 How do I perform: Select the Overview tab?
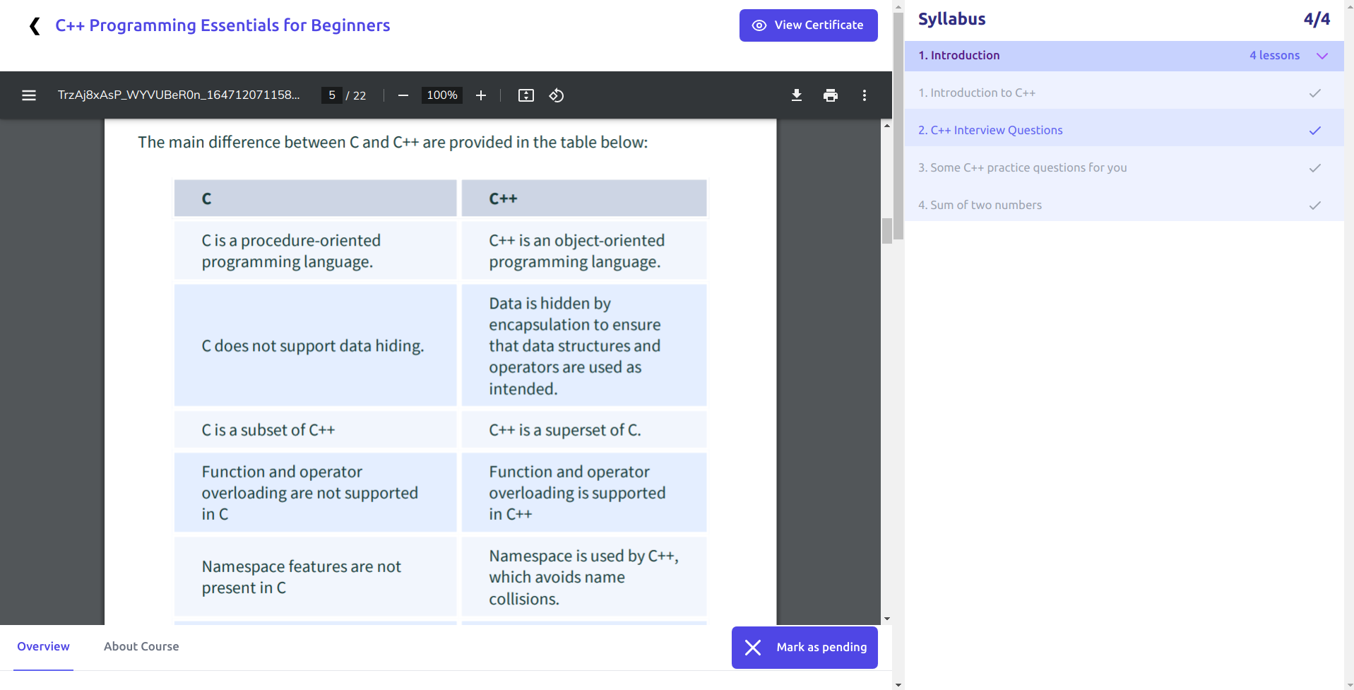coord(43,646)
